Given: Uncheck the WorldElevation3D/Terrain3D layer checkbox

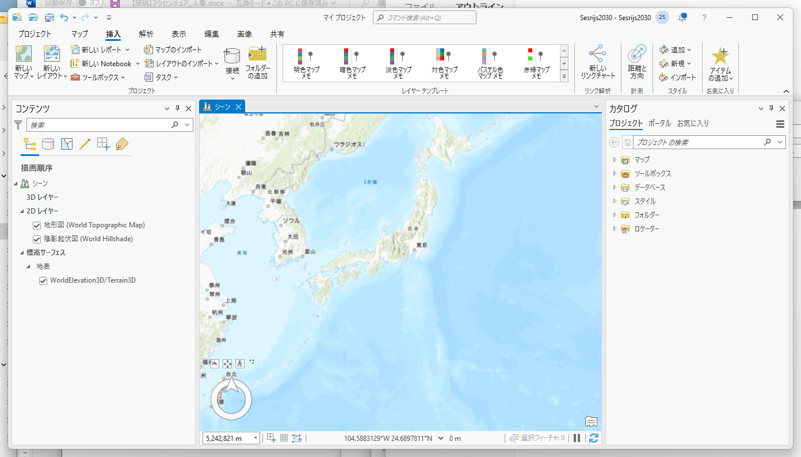Looking at the screenshot, I should (x=43, y=281).
